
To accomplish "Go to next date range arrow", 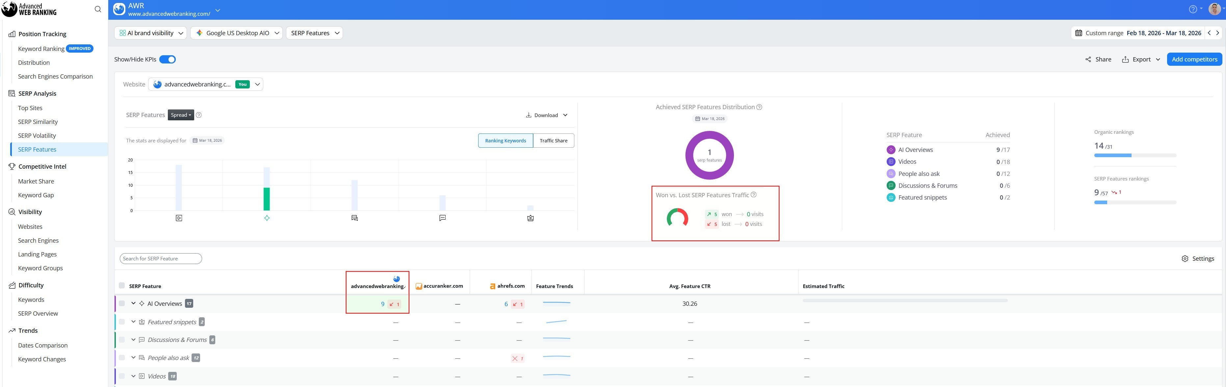I will pyautogui.click(x=1217, y=33).
